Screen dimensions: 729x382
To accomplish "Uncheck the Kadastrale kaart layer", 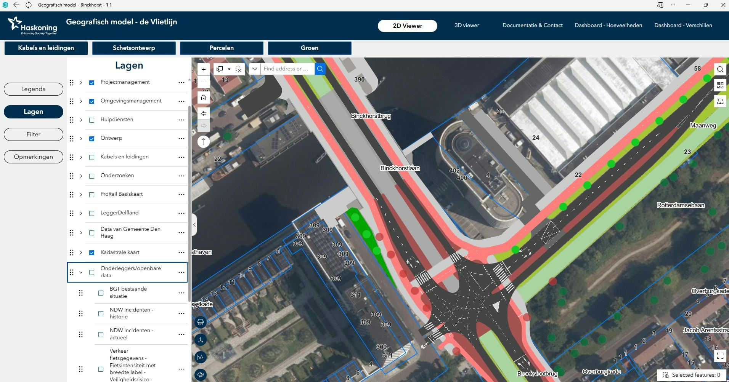I will point(92,253).
